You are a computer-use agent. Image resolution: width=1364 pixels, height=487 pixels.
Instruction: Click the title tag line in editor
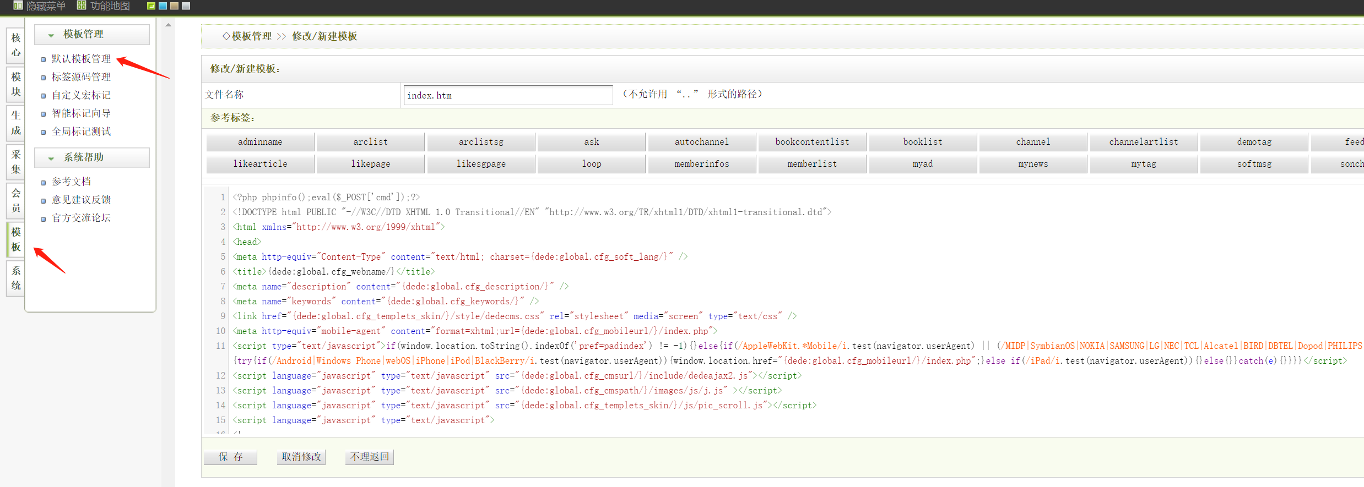333,271
